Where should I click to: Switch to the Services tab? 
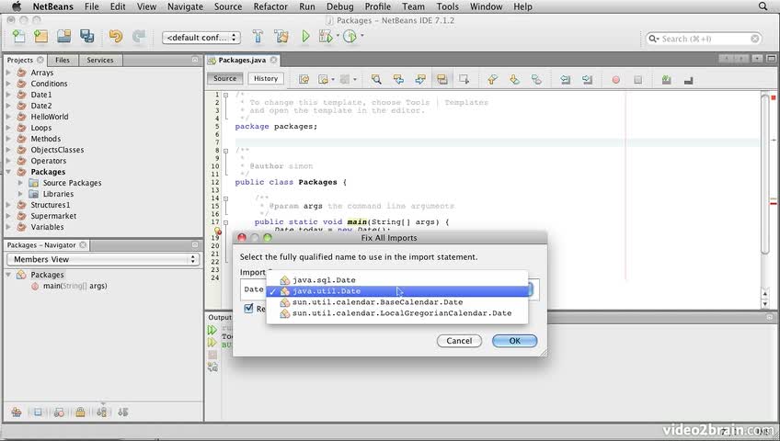100,60
